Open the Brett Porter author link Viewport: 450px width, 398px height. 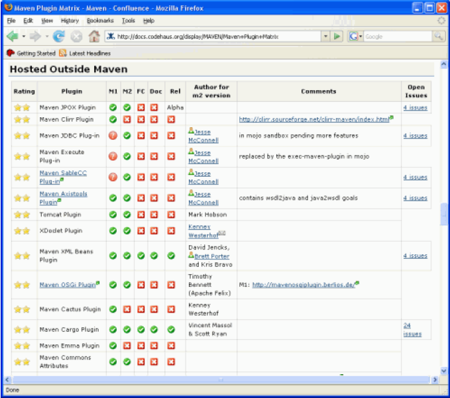(x=212, y=256)
